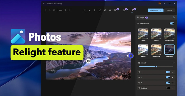Click the zoom out magnifier icon
Screen dimensions: 185x96
(50, 10)
